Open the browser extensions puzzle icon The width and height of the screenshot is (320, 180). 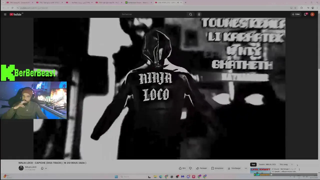point(301,8)
